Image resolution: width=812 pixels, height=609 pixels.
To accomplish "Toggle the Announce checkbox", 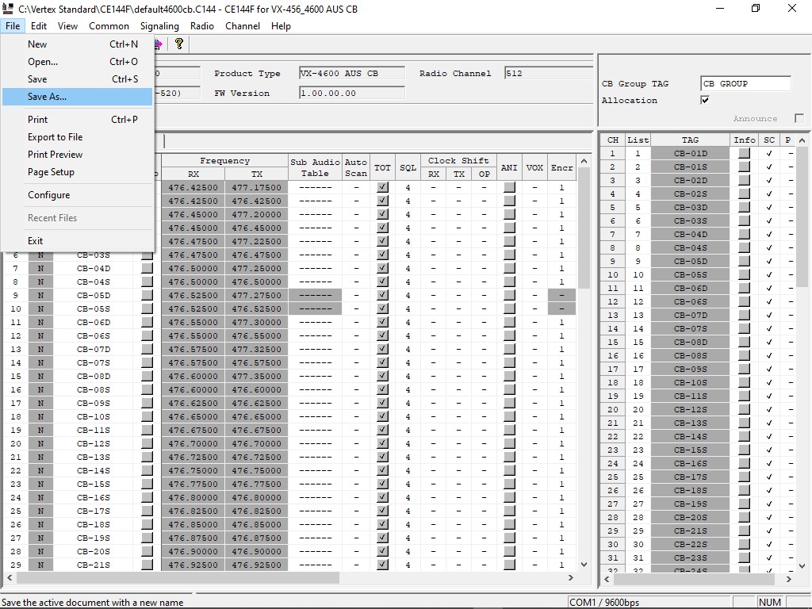I will pyautogui.click(x=799, y=119).
